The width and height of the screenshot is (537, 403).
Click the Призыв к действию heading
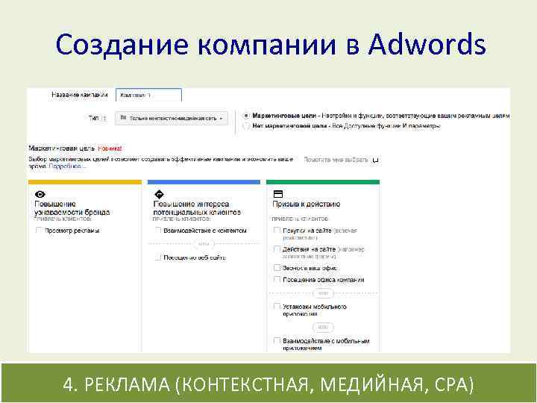(307, 204)
